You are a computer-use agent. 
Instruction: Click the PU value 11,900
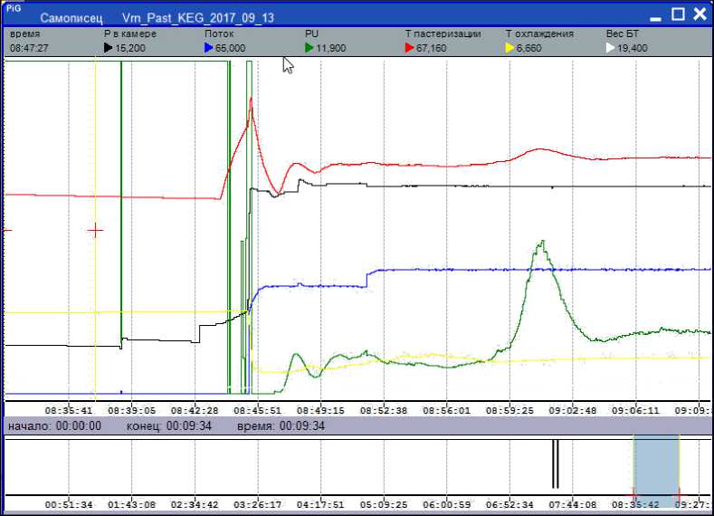[331, 48]
